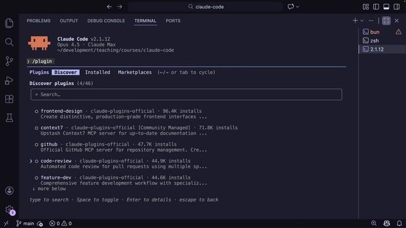Image resolution: width=406 pixels, height=228 pixels.
Task: Click the Marketplaces plugin tab
Action: pos(135,72)
